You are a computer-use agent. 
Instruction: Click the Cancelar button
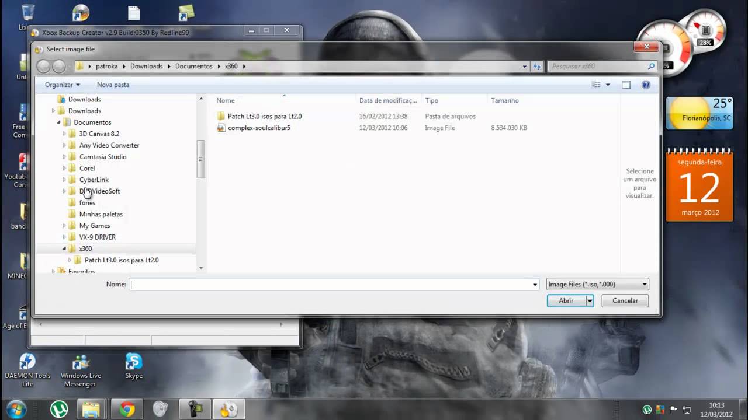tap(625, 301)
